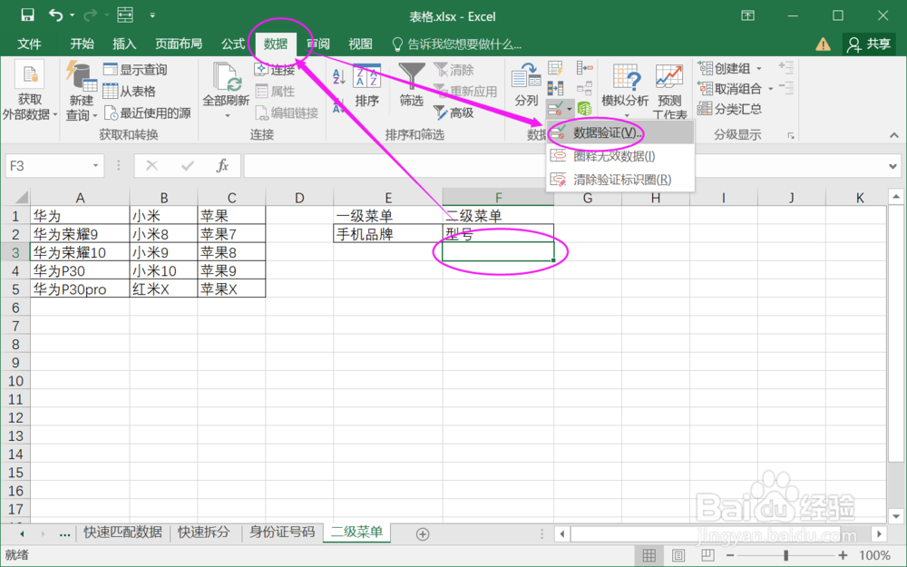Click the 告诉我您想要做什么 search box
Screen dimensions: 907x567
tap(457, 44)
